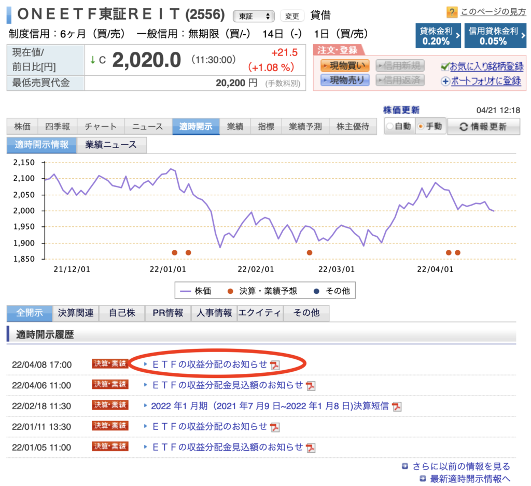The height and width of the screenshot is (486, 531).
Task: Open 22/01/05 ＥＴＦの収益分配金見込額のお知らせ link
Action: 228,448
